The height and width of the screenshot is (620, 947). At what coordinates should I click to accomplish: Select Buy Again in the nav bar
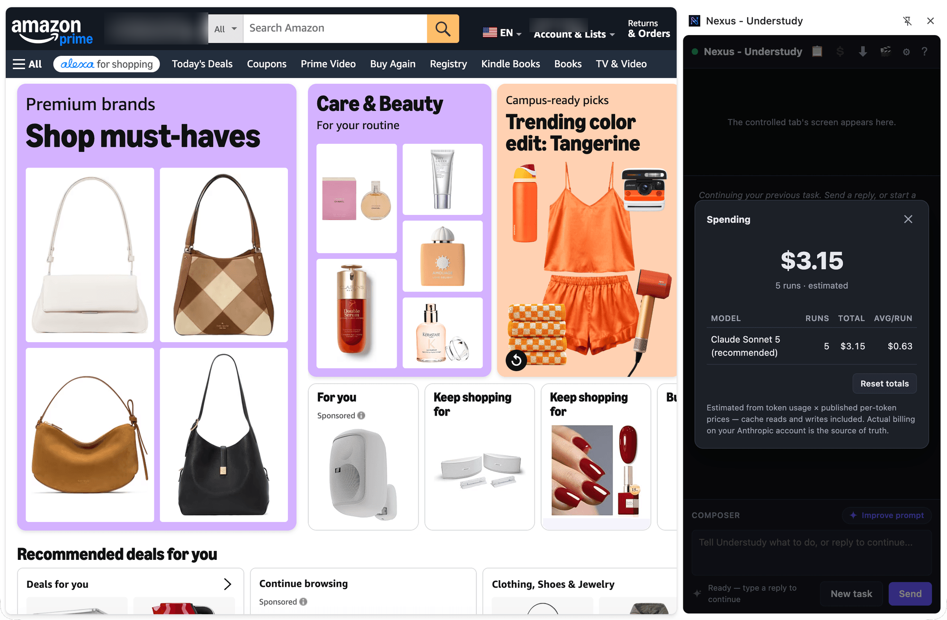[393, 64]
